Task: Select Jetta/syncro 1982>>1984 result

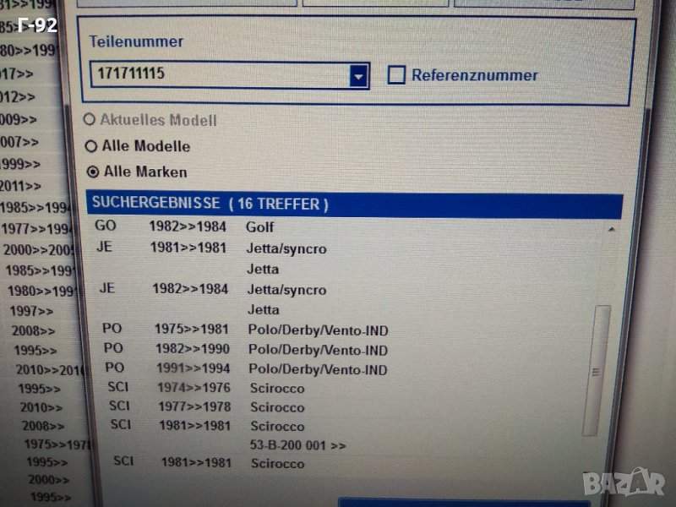Action: click(x=286, y=290)
